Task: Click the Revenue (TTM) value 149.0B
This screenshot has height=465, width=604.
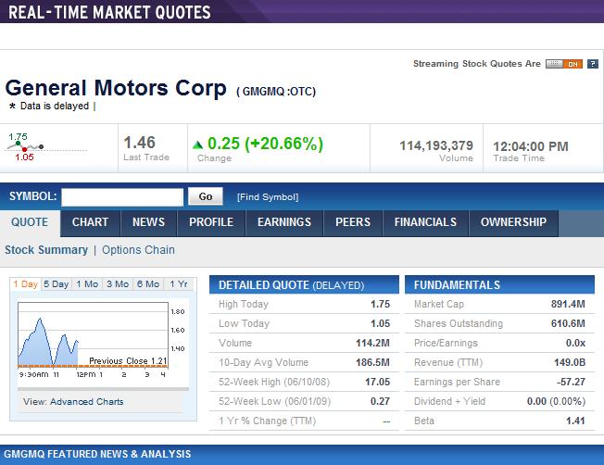Action: pyautogui.click(x=570, y=362)
